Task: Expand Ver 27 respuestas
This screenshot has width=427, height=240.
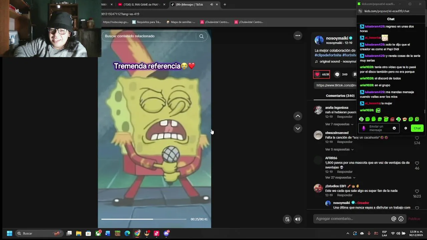Action: click(x=340, y=178)
